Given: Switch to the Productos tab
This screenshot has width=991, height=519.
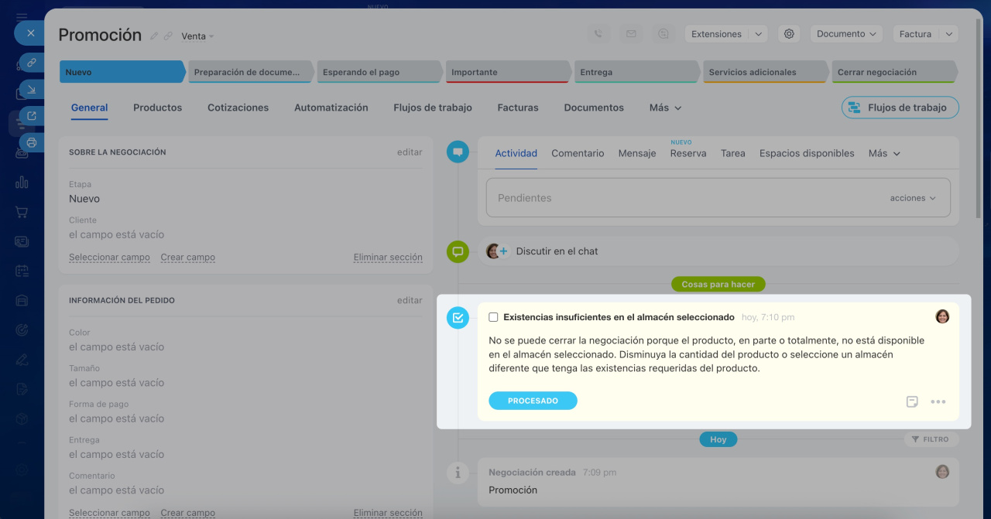Looking at the screenshot, I should click(x=157, y=108).
